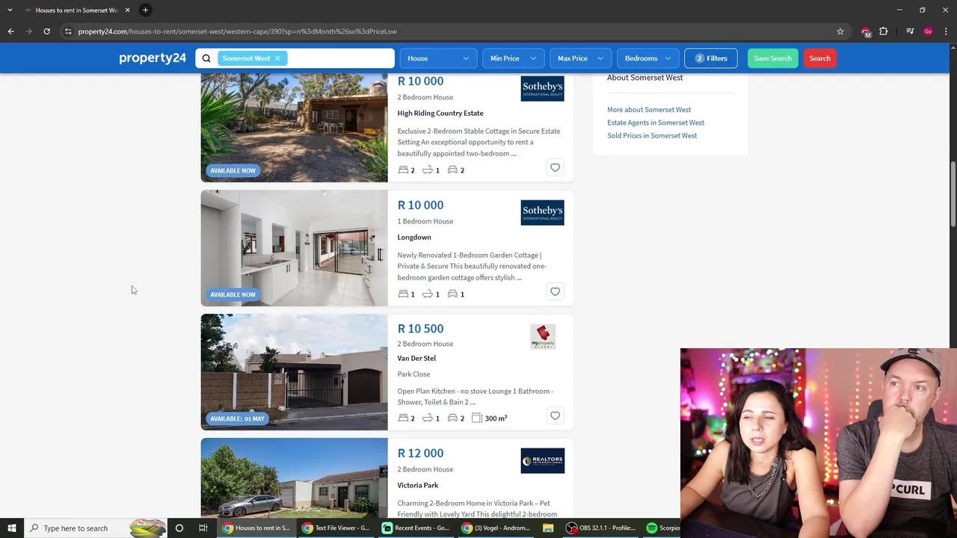Click the search magnifier icon in search box
This screenshot has height=538, width=957.
pyautogui.click(x=206, y=58)
